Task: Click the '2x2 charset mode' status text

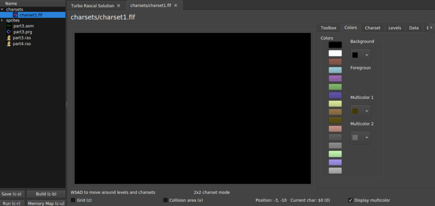Action: click(x=212, y=192)
